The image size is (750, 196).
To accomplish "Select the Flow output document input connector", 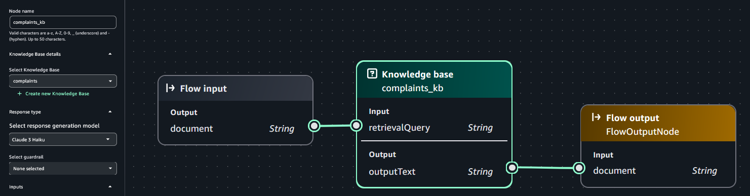I will click(579, 168).
